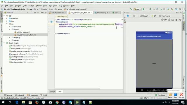Expand the java folder
The image size is (187, 105).
pos(7,21)
